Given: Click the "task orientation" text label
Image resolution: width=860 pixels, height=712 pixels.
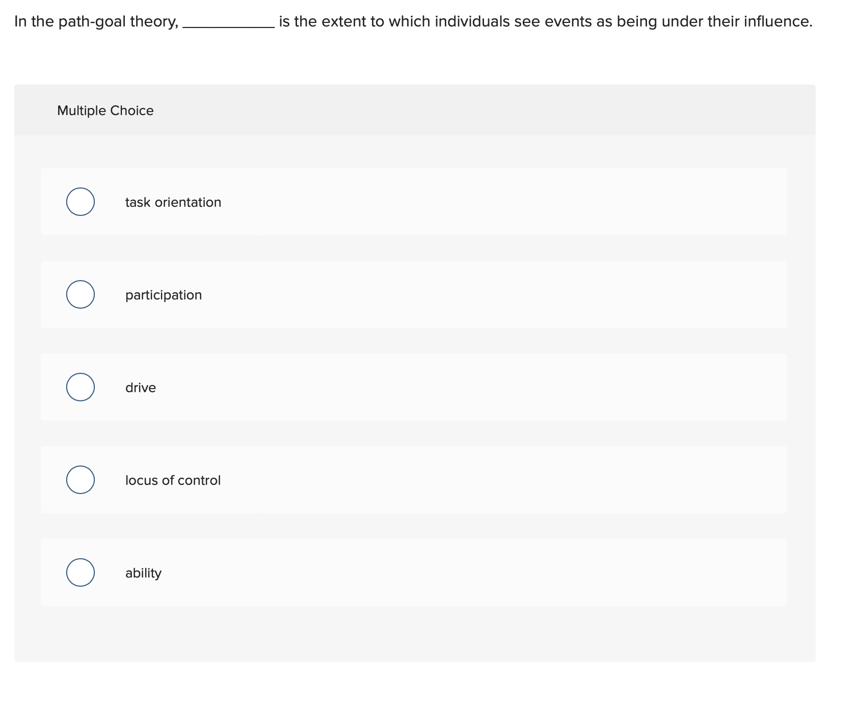Looking at the screenshot, I should [173, 202].
